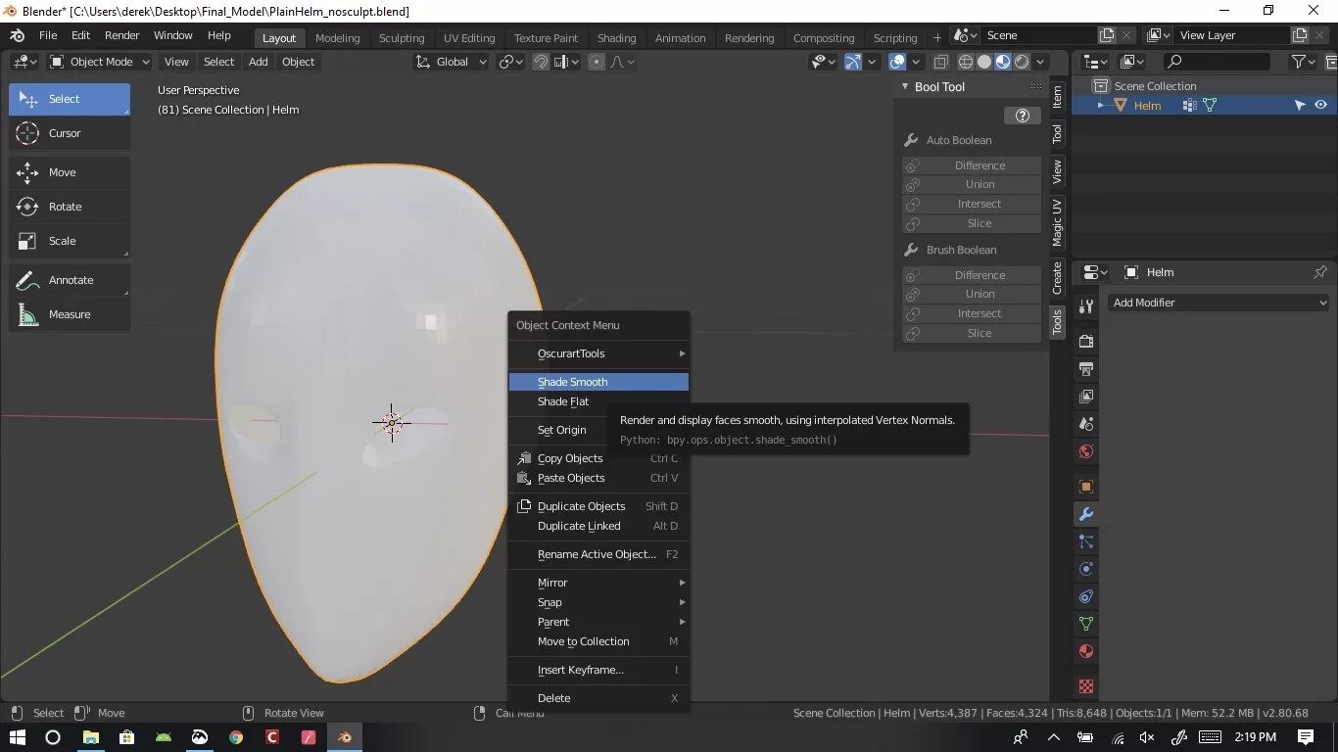Select the Annotate tool
1338x752 pixels.
click(x=69, y=280)
